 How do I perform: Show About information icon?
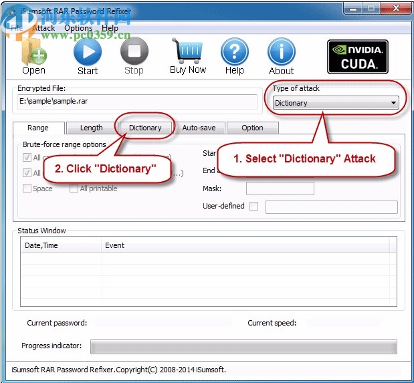point(281,56)
